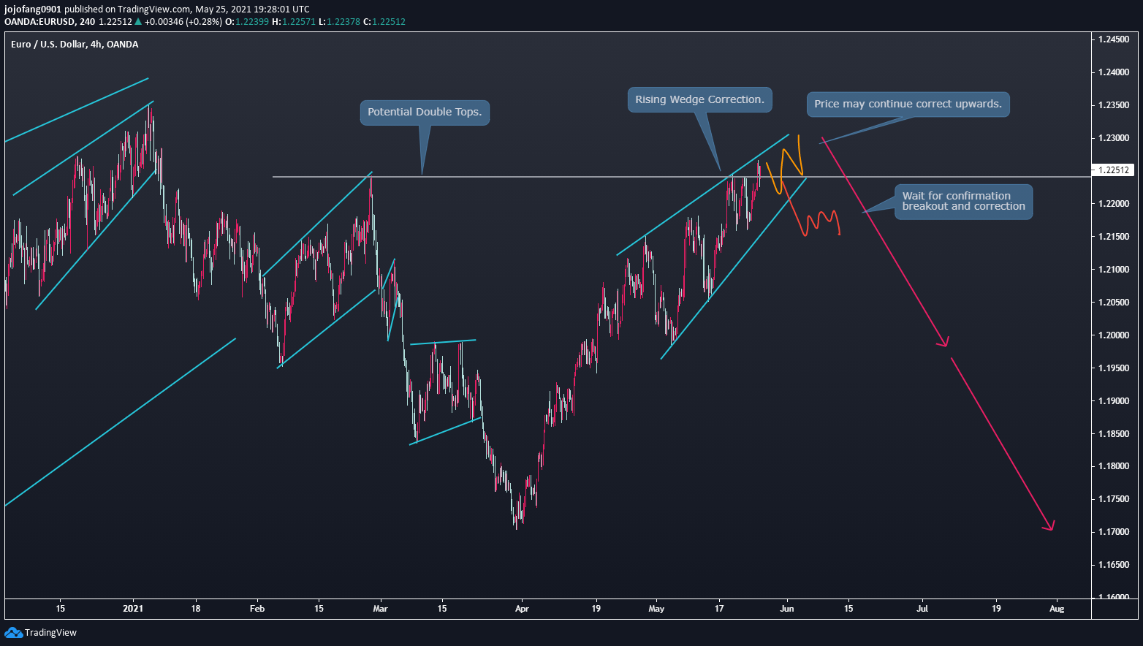Click the TradingView logo icon
Viewport: 1143px width, 646px height.
pyautogui.click(x=13, y=632)
